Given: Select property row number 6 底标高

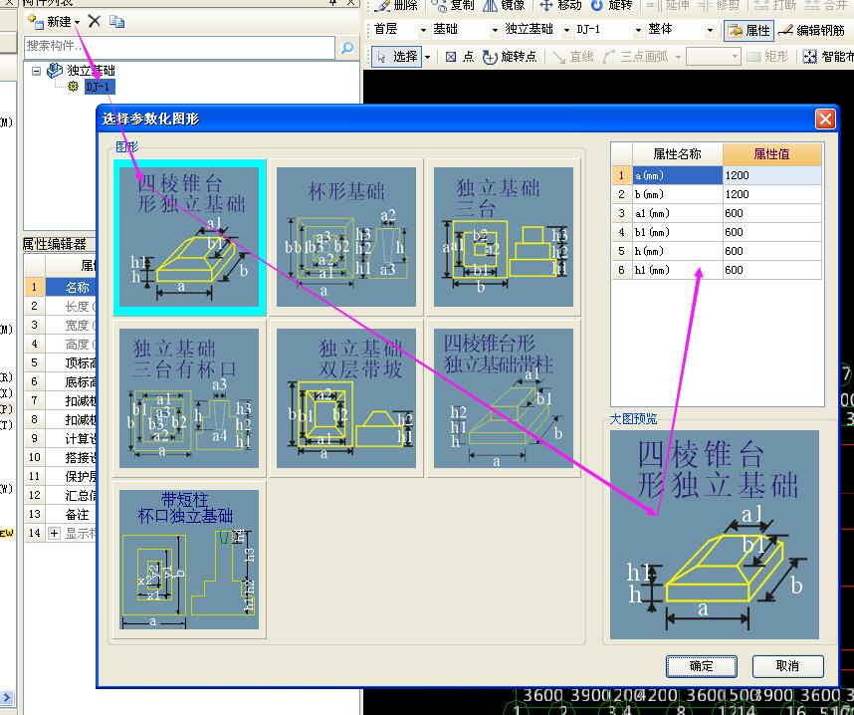Looking at the screenshot, I should (x=61, y=382).
